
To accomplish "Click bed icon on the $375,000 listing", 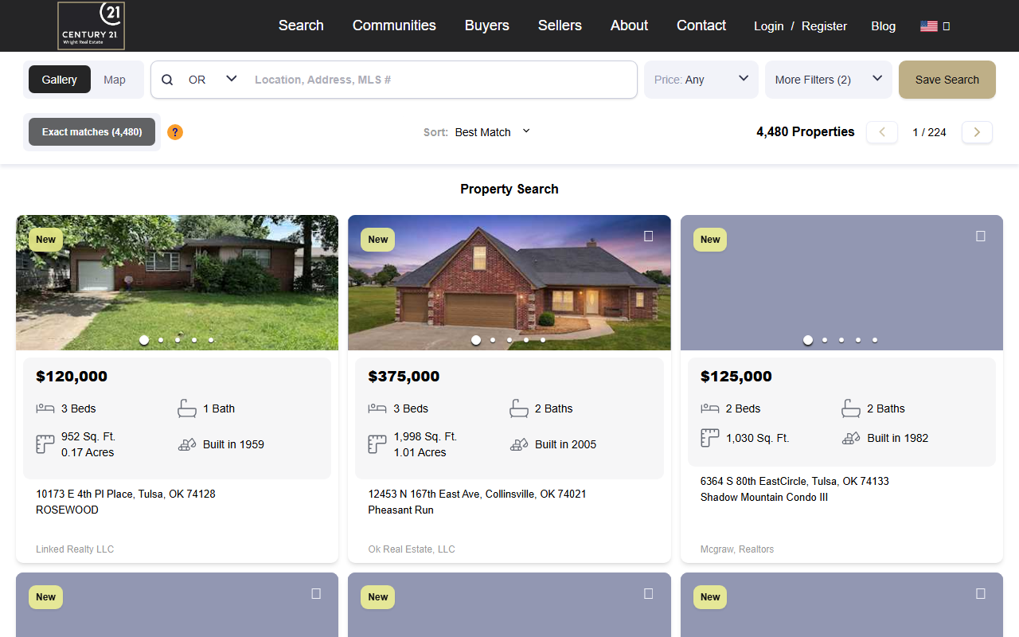I will (377, 408).
